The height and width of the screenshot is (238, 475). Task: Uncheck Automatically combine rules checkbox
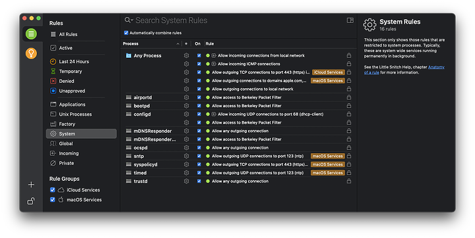(x=126, y=33)
